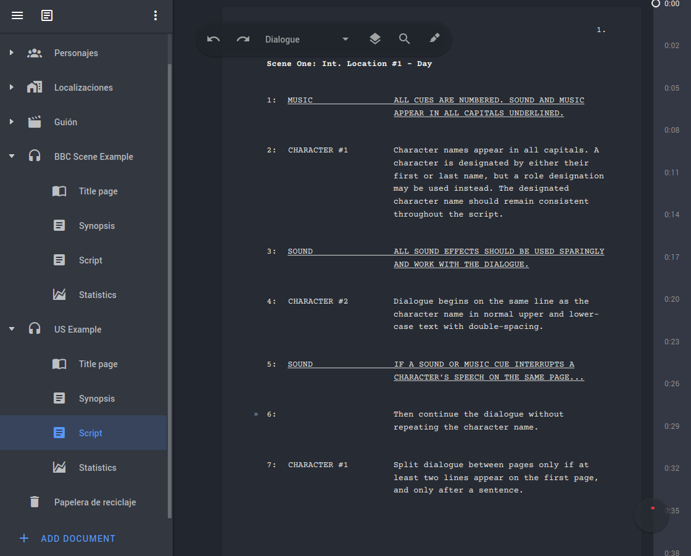This screenshot has width=691, height=556.
Task: Click the sidebar vertical scrollbar
Action: coord(170,291)
